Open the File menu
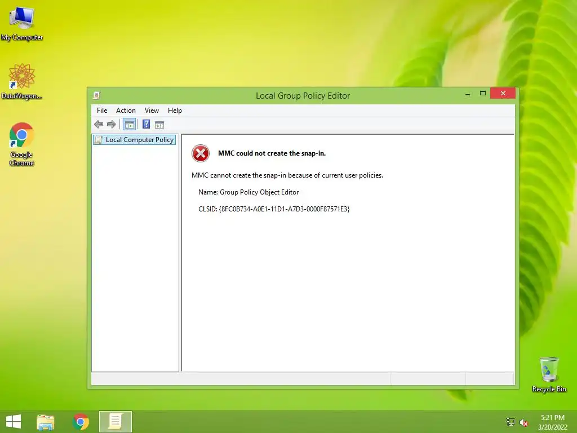The image size is (577, 433). pyautogui.click(x=102, y=111)
